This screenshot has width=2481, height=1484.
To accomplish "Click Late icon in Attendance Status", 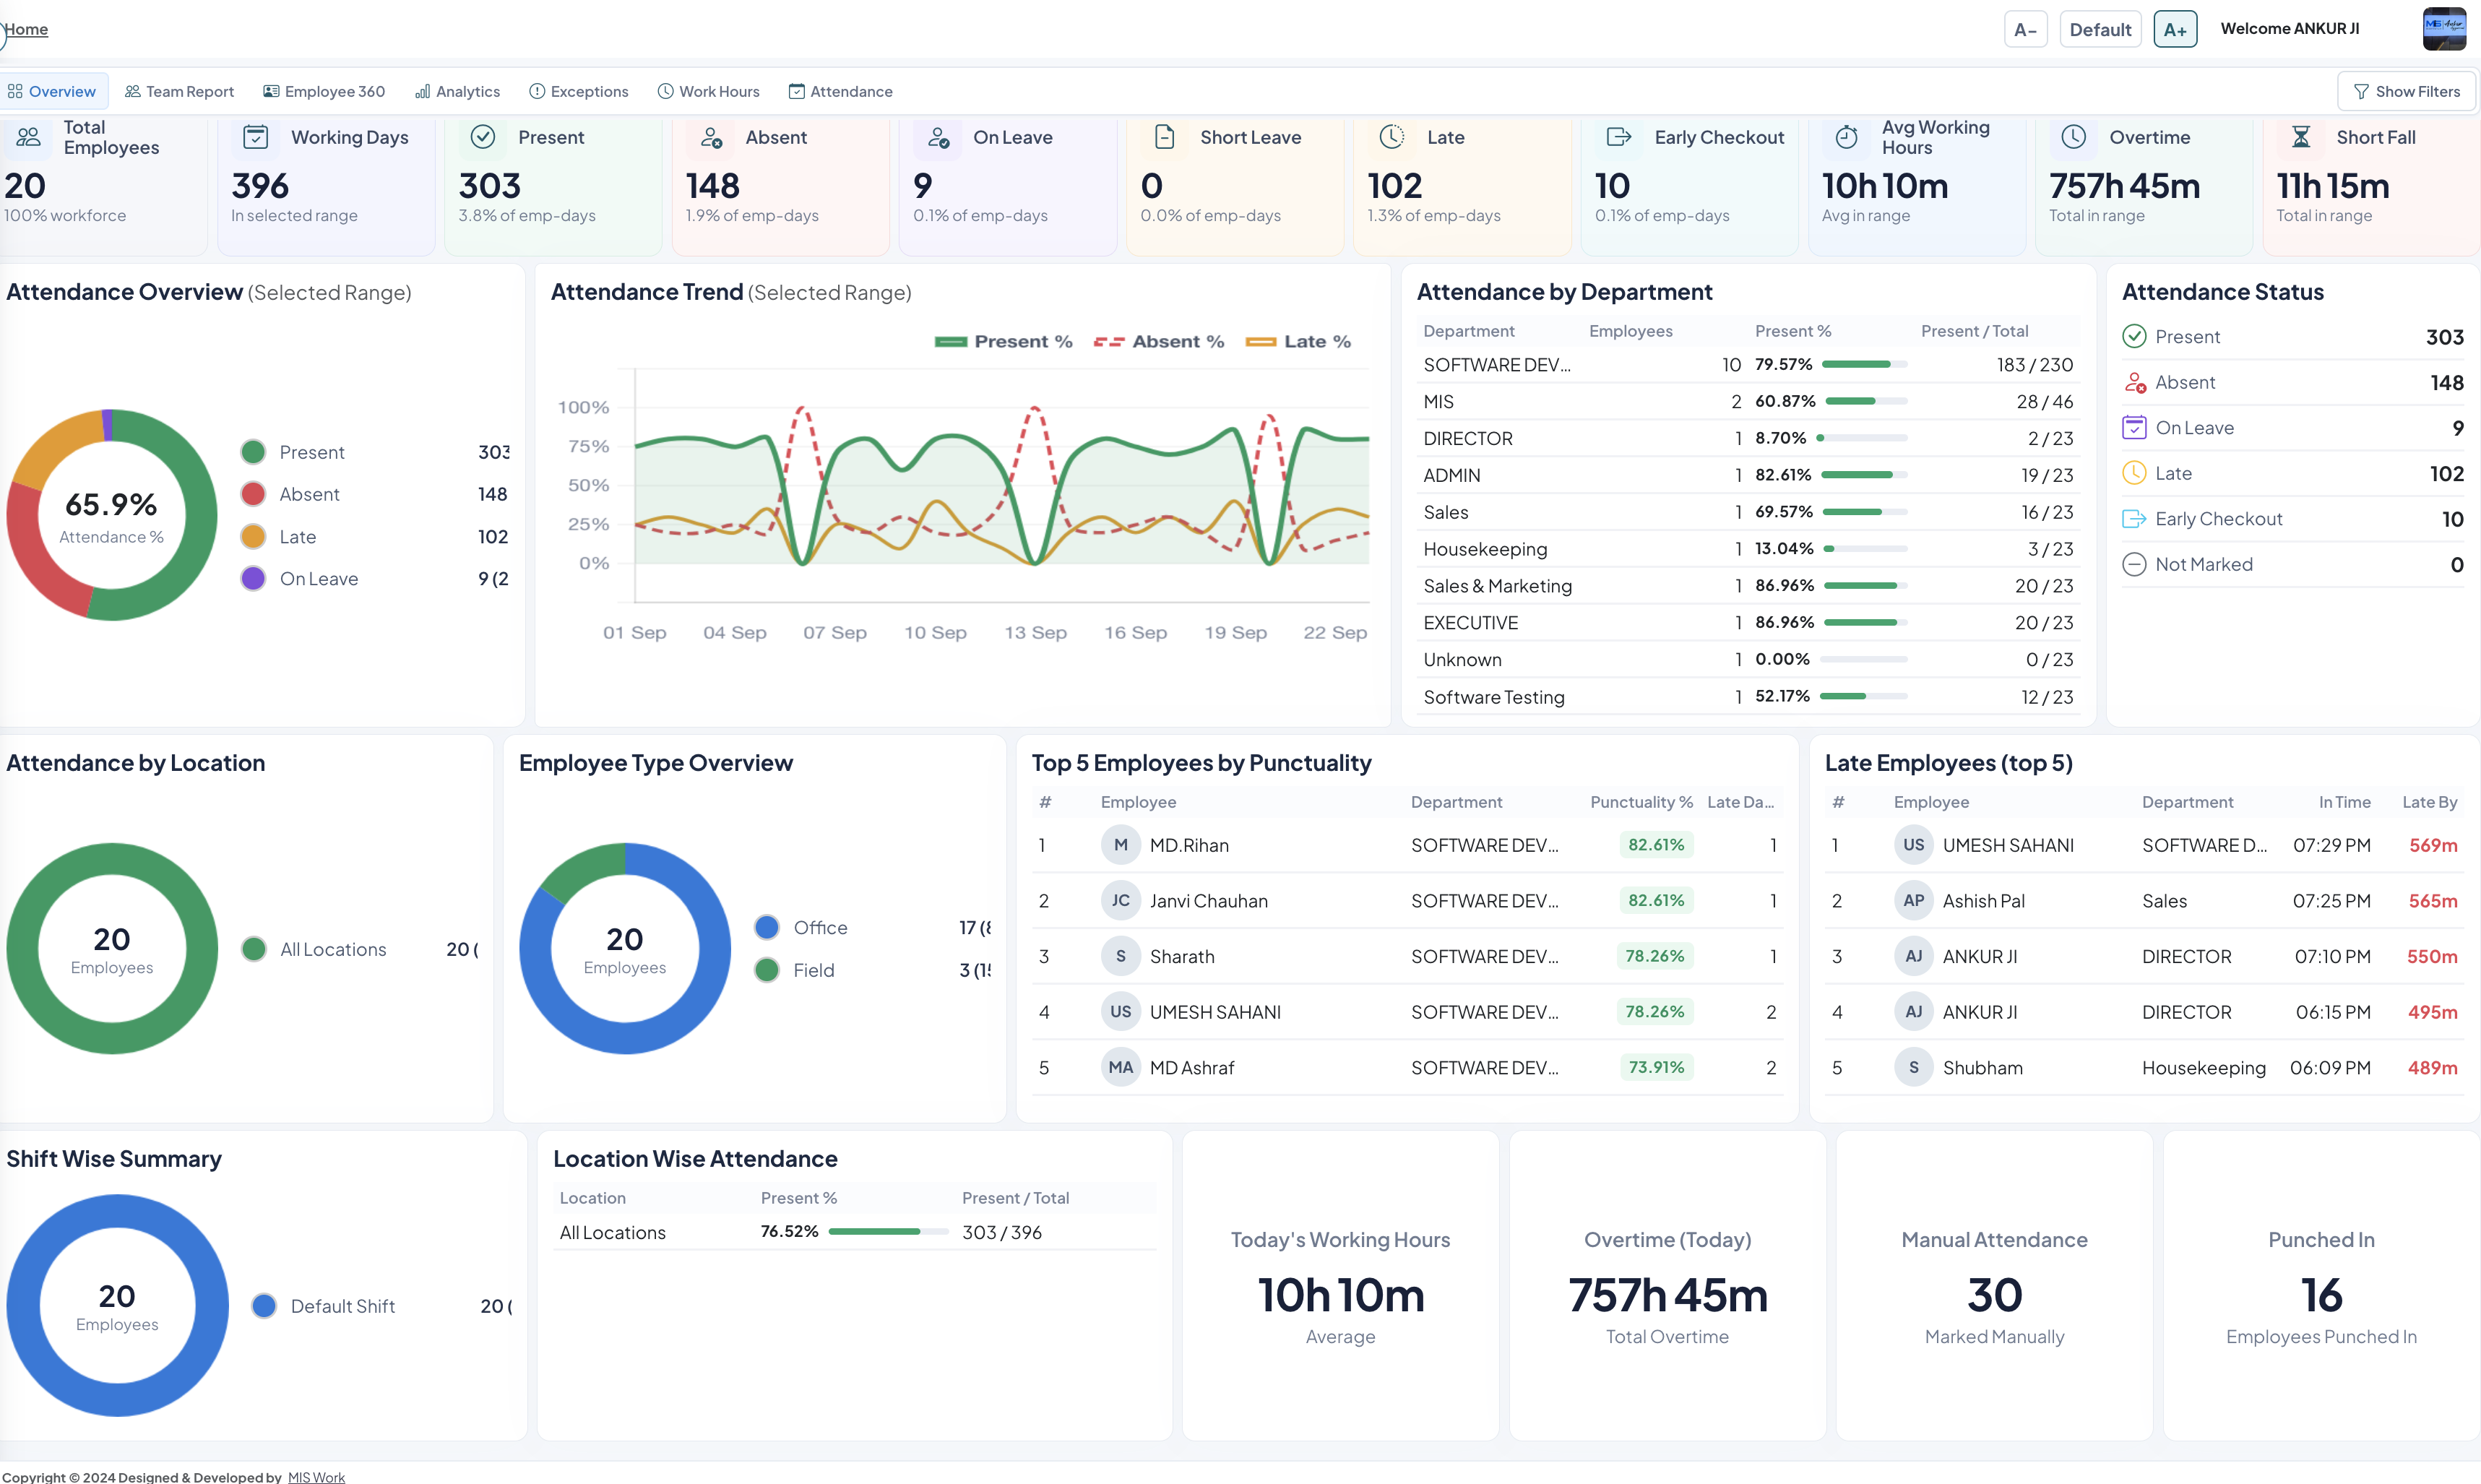I will tap(2134, 473).
